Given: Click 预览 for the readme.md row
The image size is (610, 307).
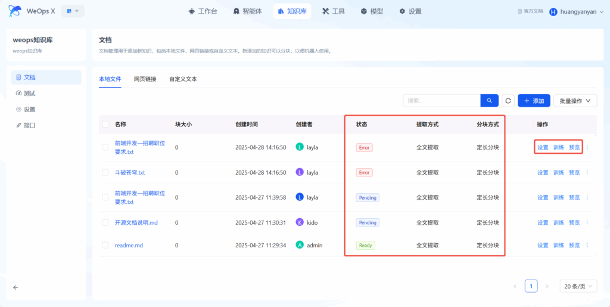Looking at the screenshot, I should pos(574,245).
